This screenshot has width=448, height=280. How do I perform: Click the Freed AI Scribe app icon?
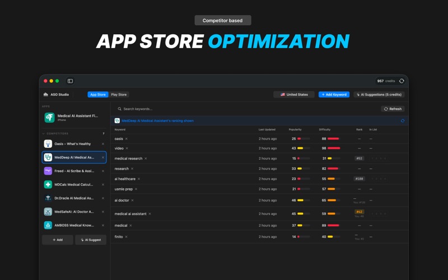pos(48,171)
